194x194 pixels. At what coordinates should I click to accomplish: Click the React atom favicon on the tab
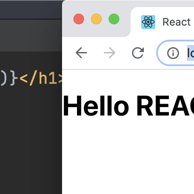tap(148, 22)
